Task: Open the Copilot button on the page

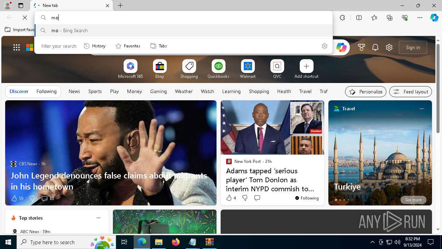Action: pos(341,47)
